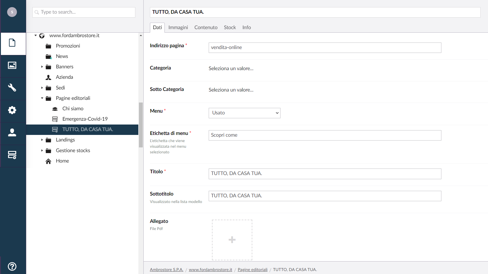Open the forms icon in the sidebar
The width and height of the screenshot is (488, 274).
12,155
